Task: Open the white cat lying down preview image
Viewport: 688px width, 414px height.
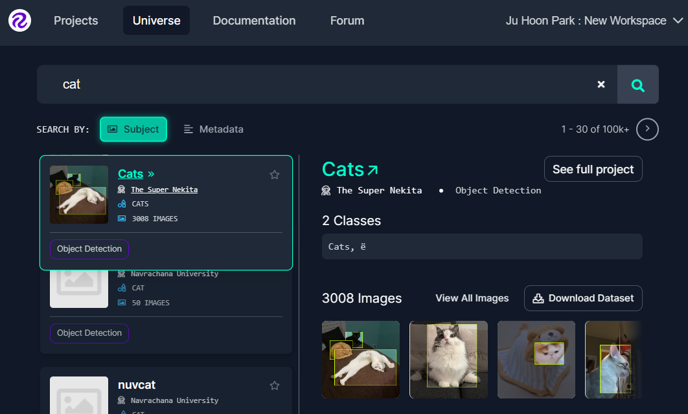Action: tap(361, 360)
